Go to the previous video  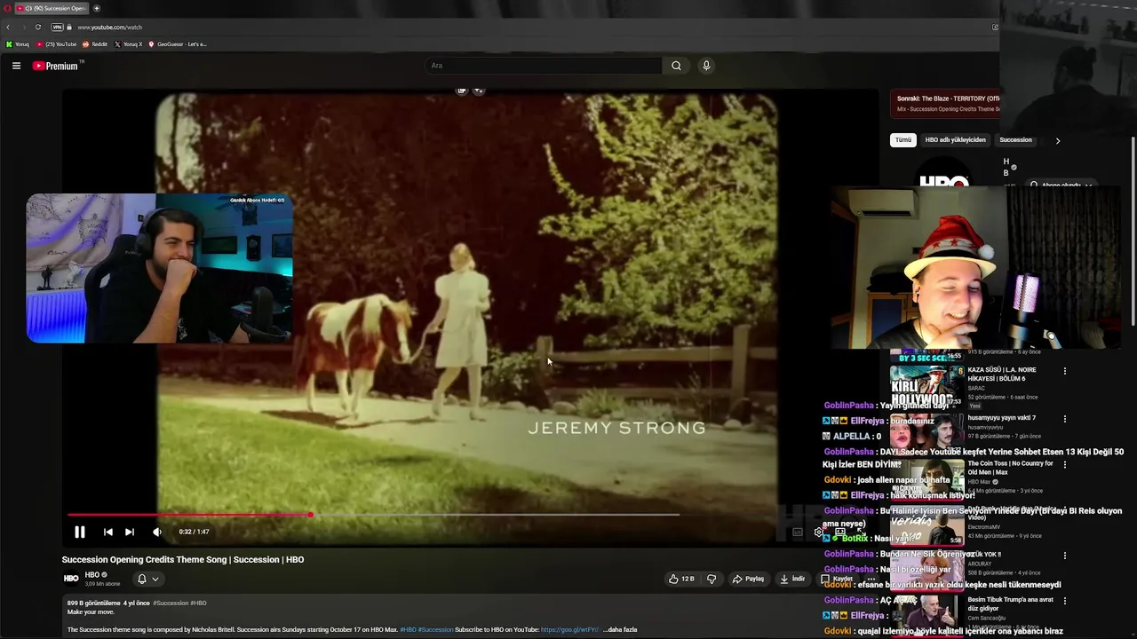tap(107, 532)
